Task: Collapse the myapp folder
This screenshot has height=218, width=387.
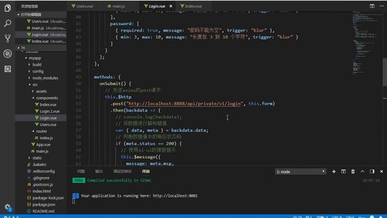Action: [35, 58]
